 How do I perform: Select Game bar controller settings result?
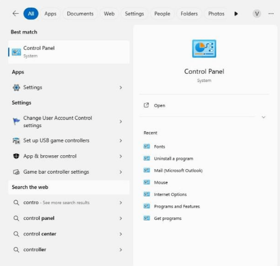click(x=69, y=172)
